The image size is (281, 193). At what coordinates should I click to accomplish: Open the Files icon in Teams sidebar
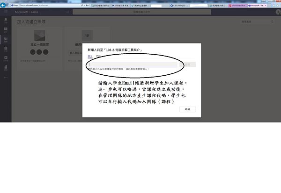[x=6, y=68]
